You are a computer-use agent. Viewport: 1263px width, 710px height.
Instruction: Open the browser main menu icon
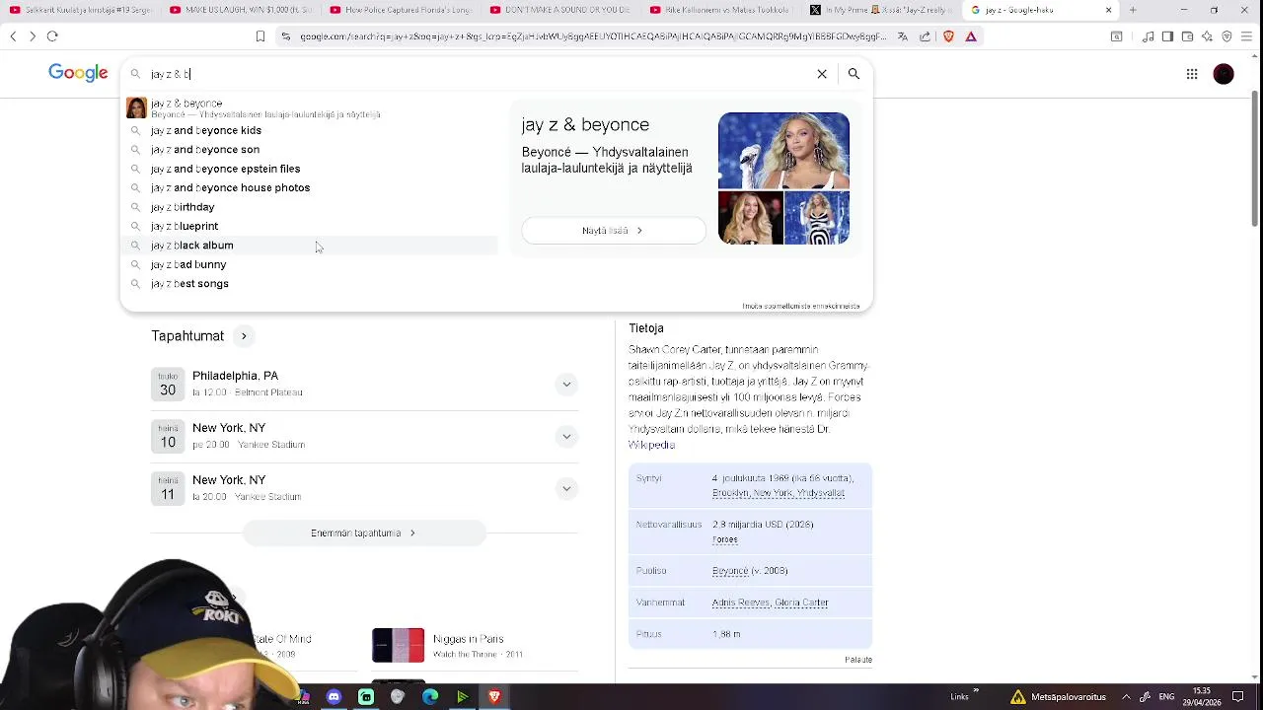pyautogui.click(x=1246, y=36)
